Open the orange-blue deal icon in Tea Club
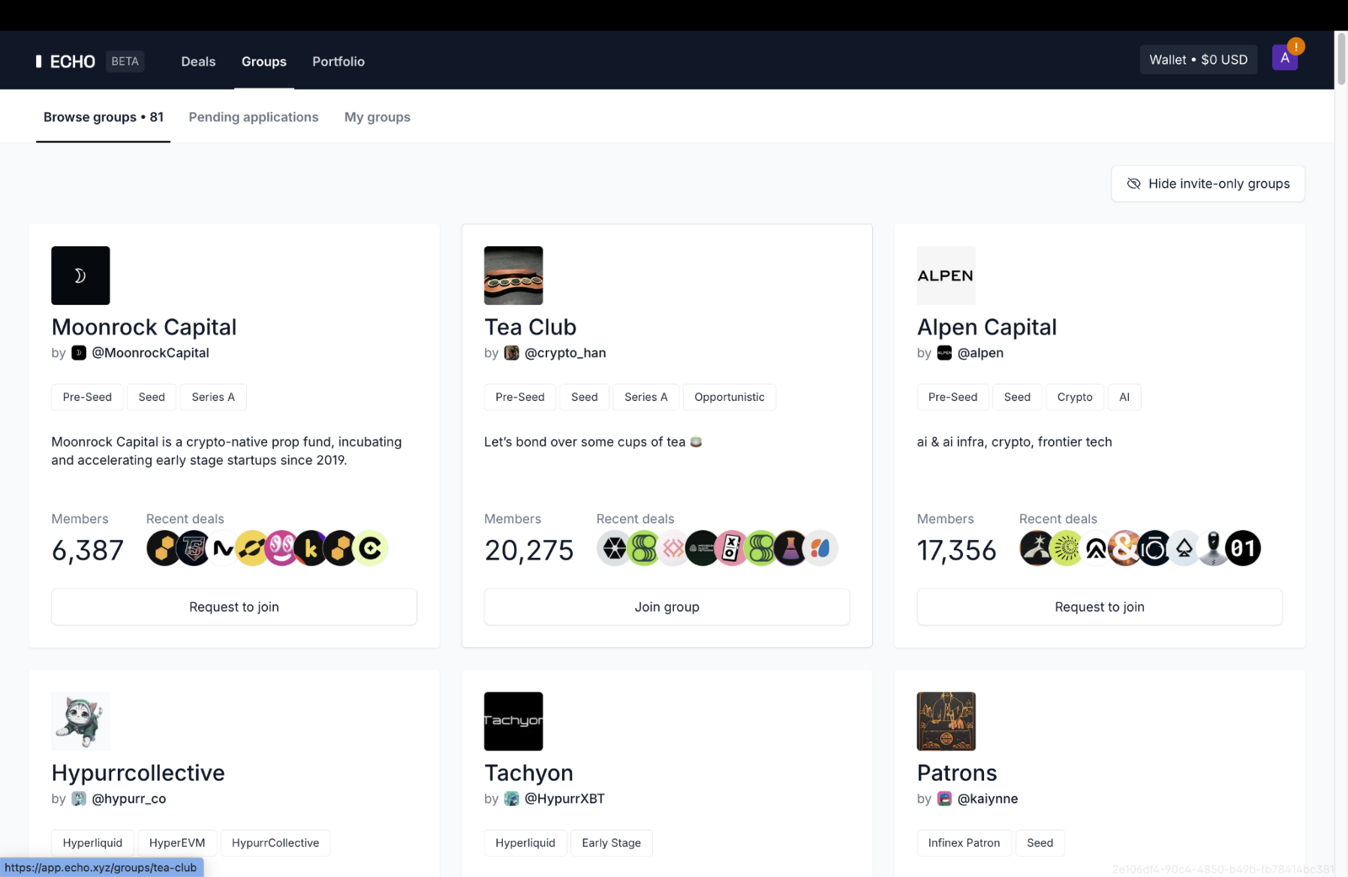This screenshot has width=1348, height=877. (821, 548)
